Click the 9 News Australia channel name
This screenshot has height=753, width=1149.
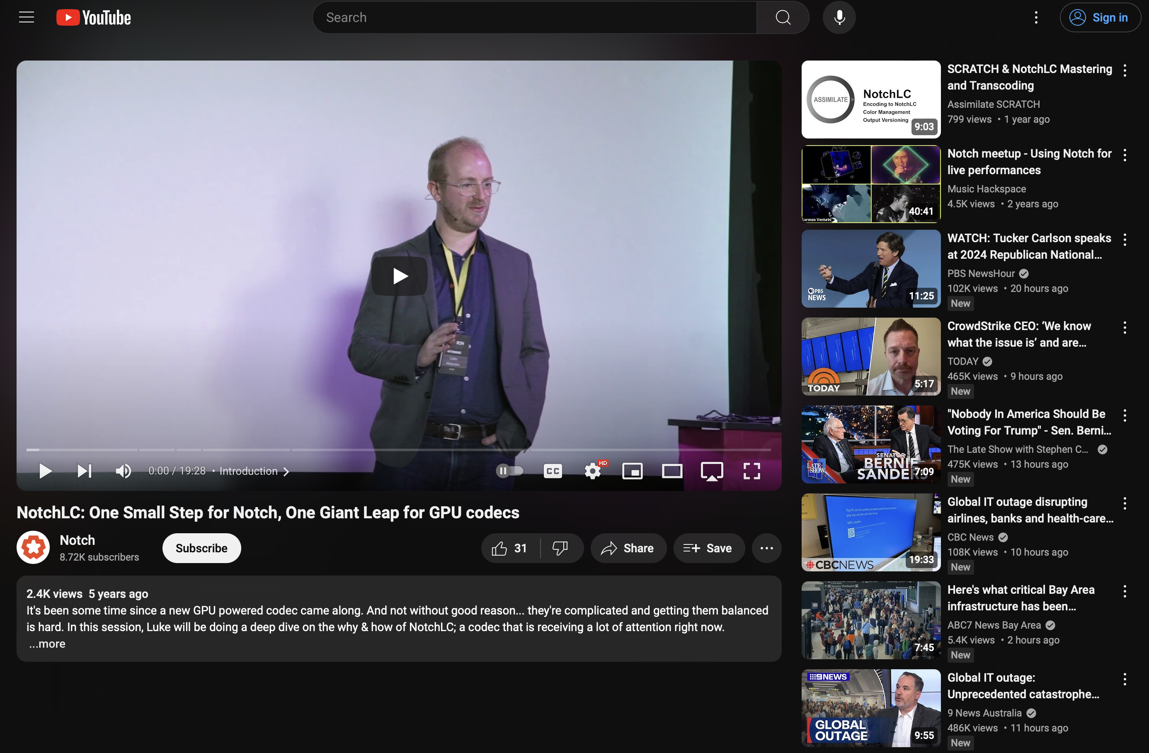point(984,713)
